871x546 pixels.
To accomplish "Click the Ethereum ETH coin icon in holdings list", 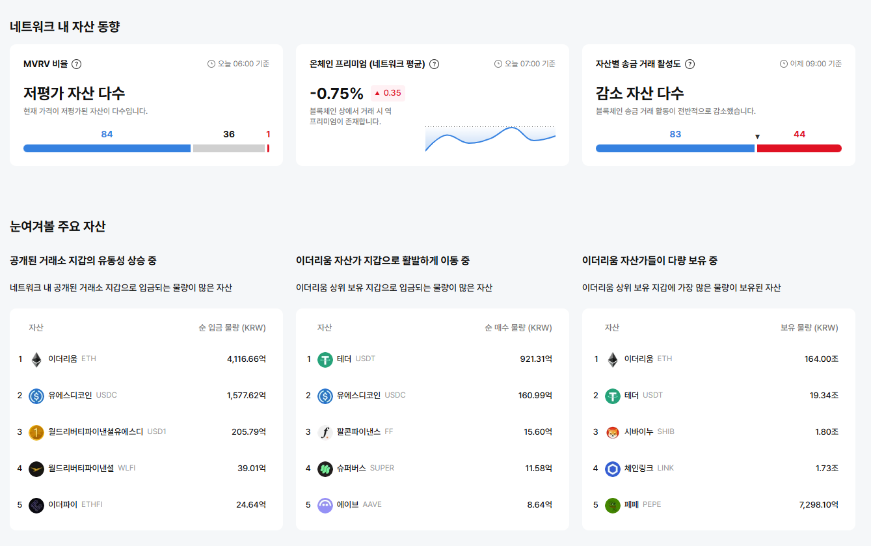I will (611, 359).
